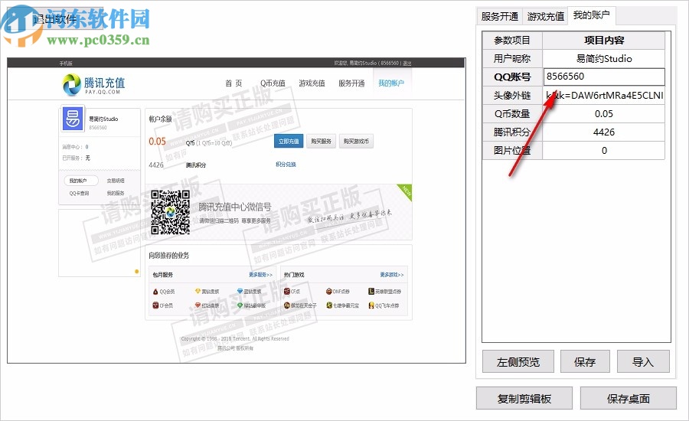Click the blue 立即充值 button
The image size is (689, 421).
(289, 141)
